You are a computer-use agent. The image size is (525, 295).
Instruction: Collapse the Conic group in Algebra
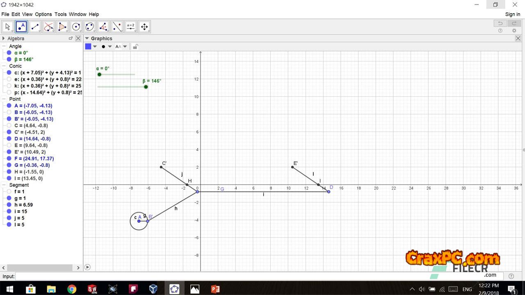pyautogui.click(x=4, y=66)
